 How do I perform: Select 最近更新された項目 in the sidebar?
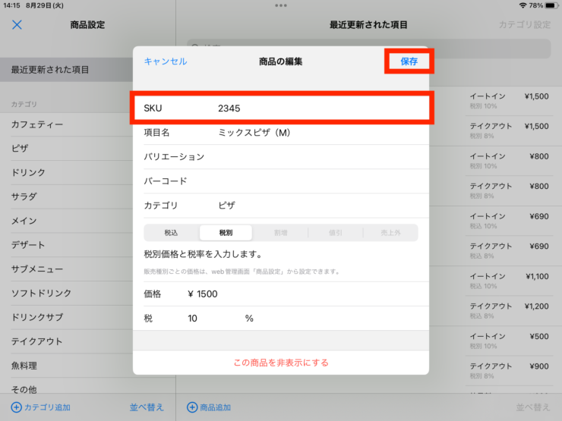point(66,70)
